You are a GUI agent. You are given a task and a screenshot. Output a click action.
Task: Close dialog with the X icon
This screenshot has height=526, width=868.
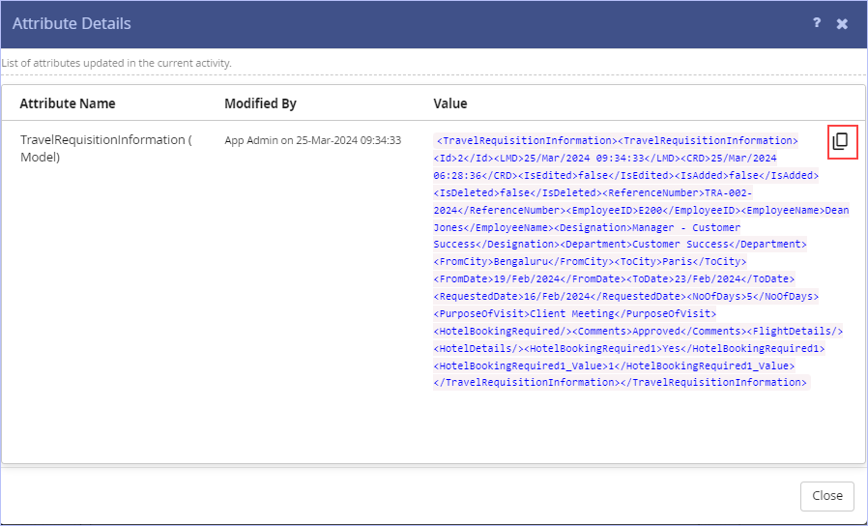pyautogui.click(x=842, y=23)
